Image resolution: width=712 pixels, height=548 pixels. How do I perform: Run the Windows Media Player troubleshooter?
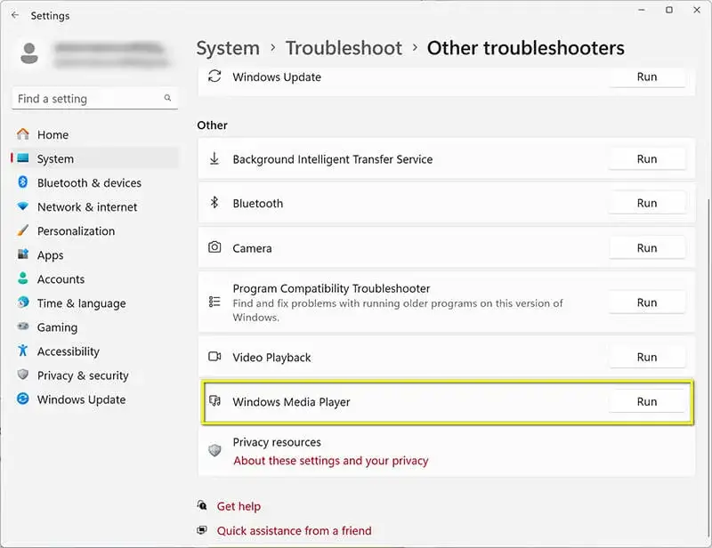(x=647, y=402)
